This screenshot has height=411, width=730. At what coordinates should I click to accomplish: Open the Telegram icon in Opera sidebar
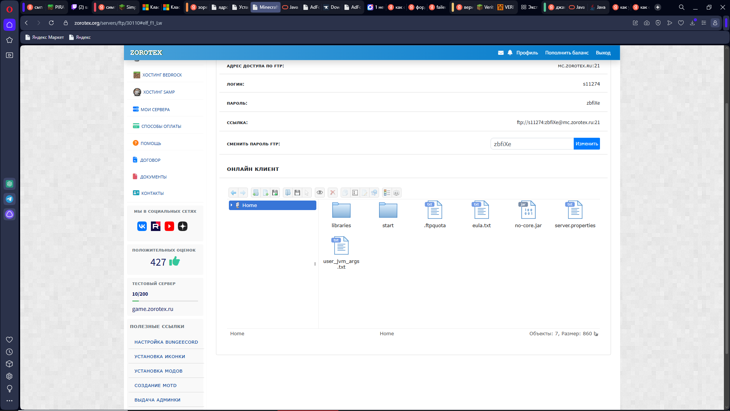(10, 199)
